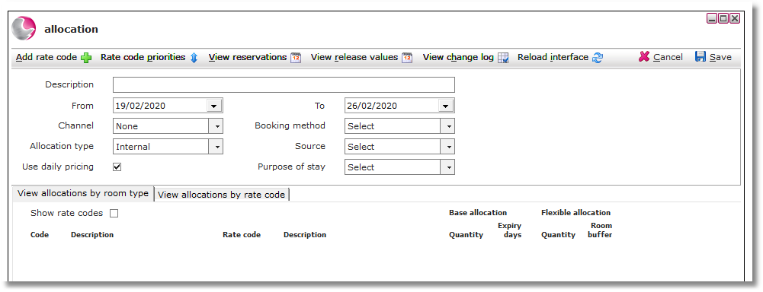Switch to View allocations by room type tab

pyautogui.click(x=83, y=193)
